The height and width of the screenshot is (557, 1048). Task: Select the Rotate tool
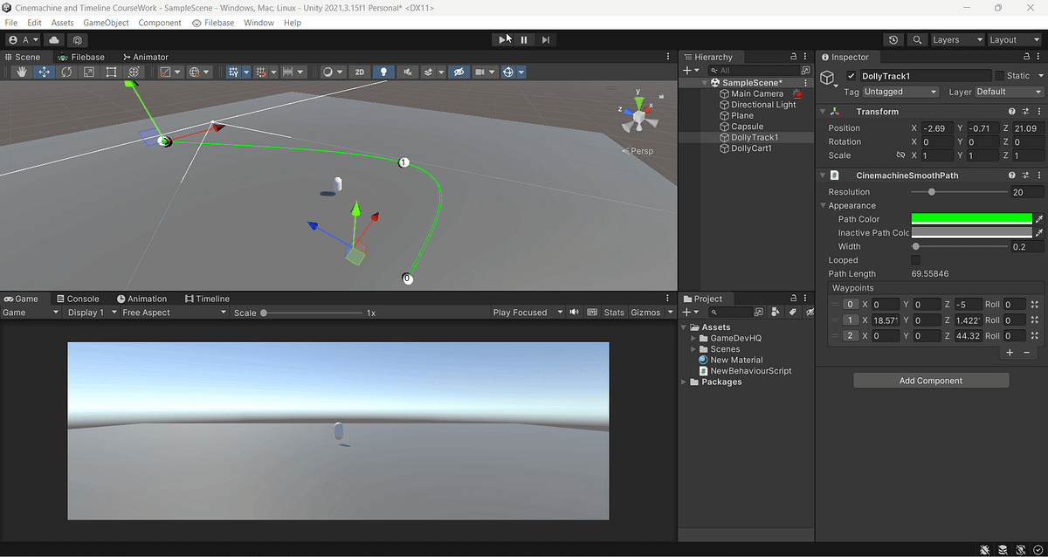66,72
